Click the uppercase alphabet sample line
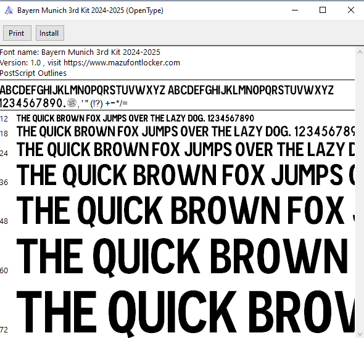This screenshot has width=364, height=338. 167,90
